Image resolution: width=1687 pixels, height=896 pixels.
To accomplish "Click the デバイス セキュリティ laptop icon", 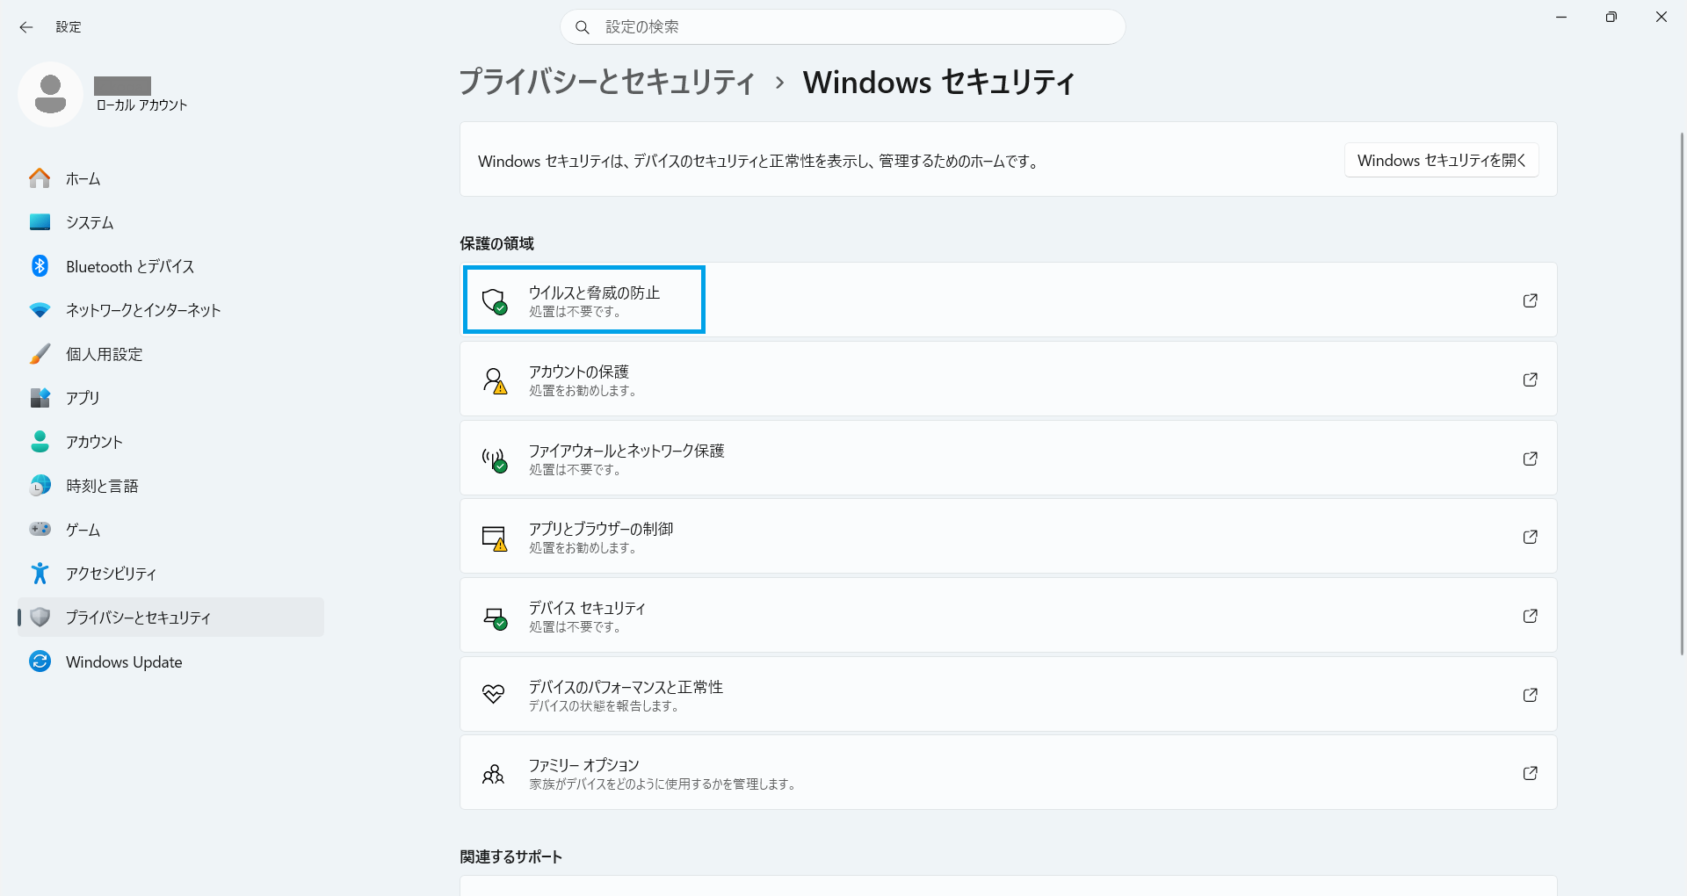I will (494, 617).
